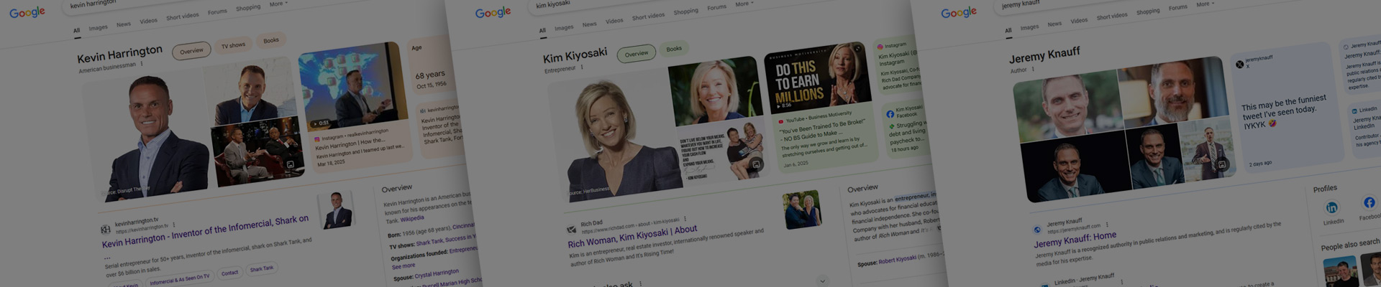Open 'Kevin Harrington - Inventor of the Infomercial' result

[x=205, y=231]
